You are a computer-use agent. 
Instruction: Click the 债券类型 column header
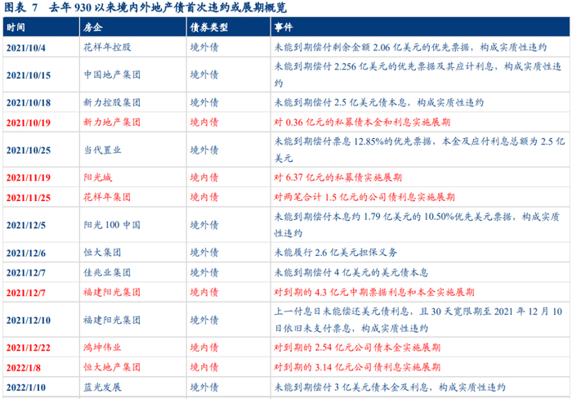[x=208, y=27]
